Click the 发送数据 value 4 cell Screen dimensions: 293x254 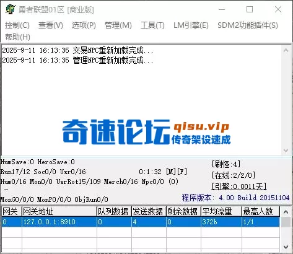tap(149, 222)
